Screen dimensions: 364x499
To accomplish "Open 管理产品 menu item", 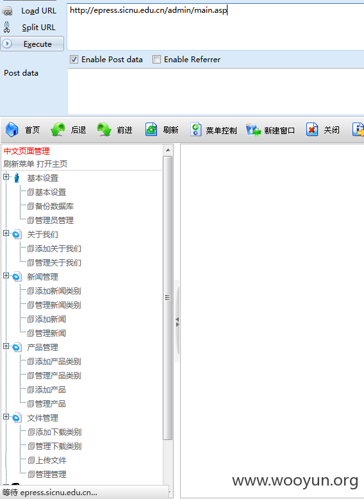I will 51,404.
